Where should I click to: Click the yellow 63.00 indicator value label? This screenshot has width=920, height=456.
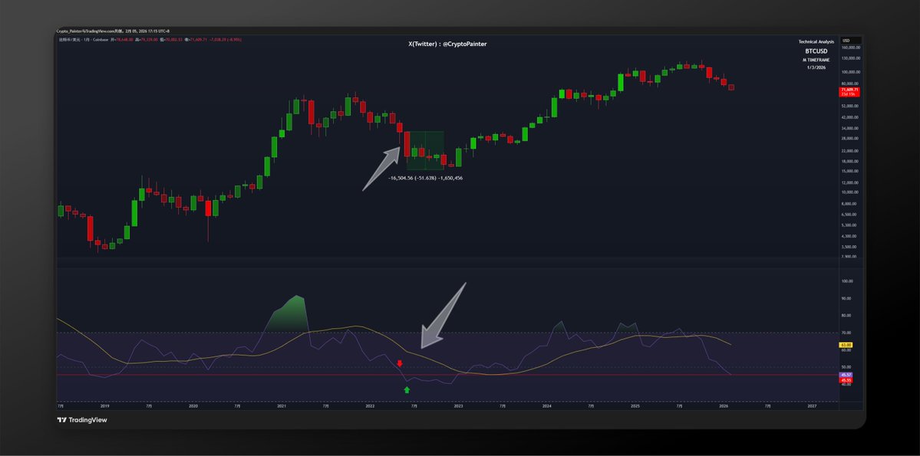point(846,345)
